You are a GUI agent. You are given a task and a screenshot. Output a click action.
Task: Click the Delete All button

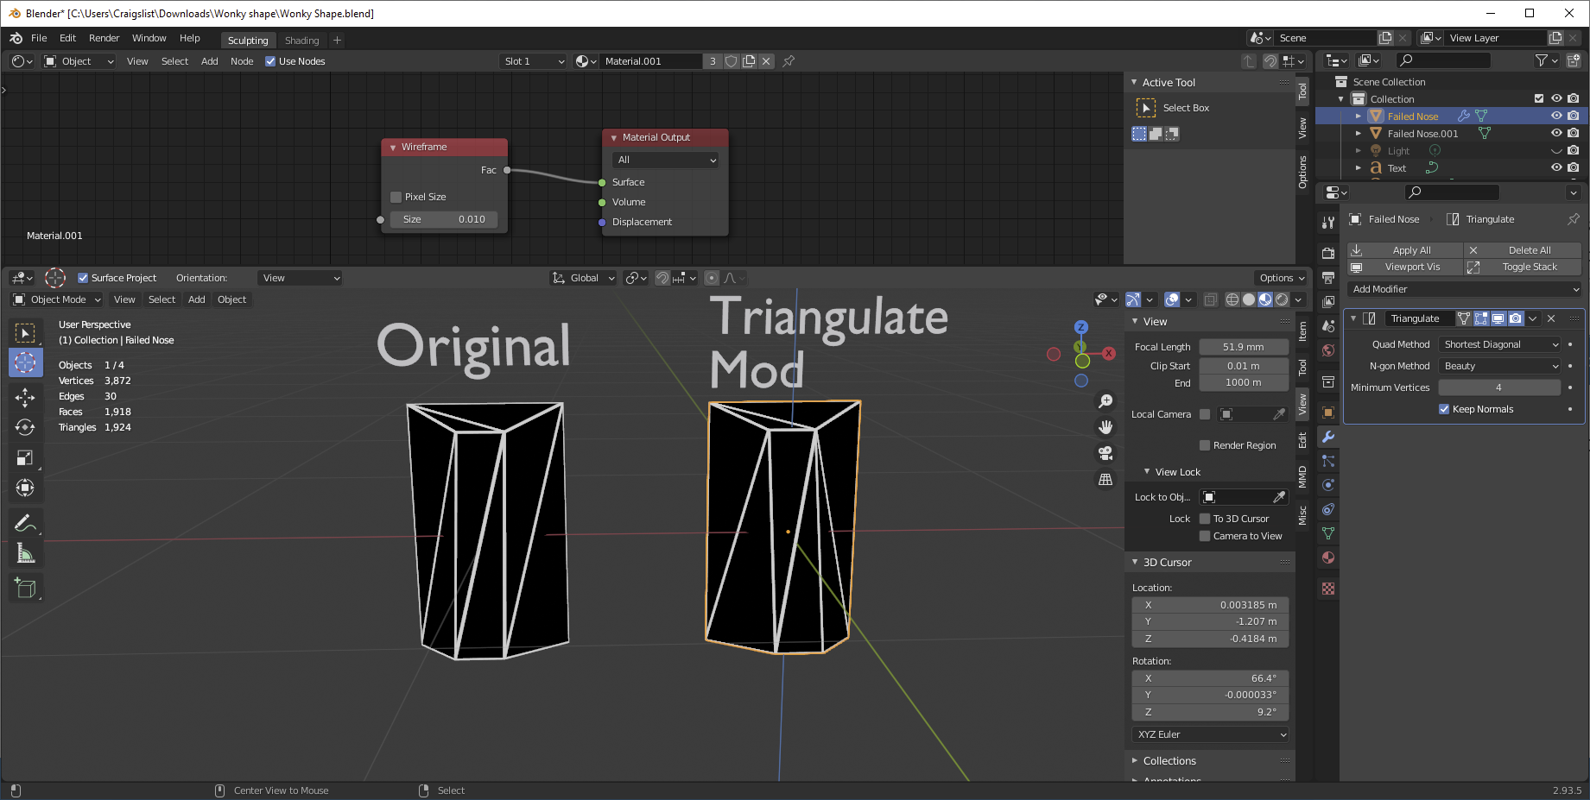(1523, 250)
